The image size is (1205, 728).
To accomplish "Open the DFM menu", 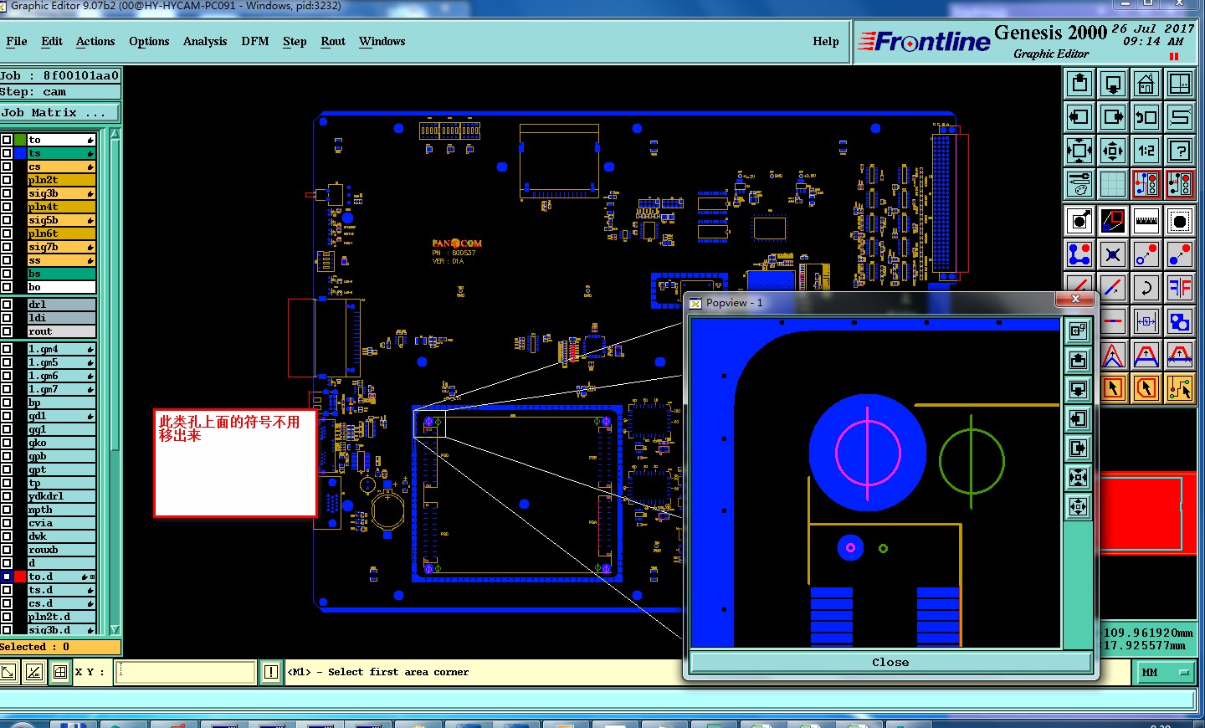I will click(255, 41).
